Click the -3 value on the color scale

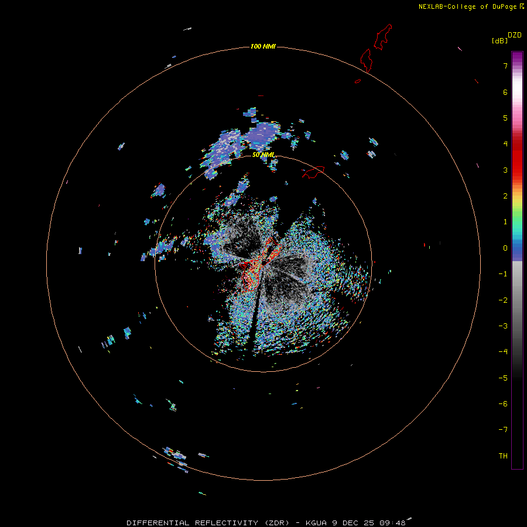[x=503, y=326]
